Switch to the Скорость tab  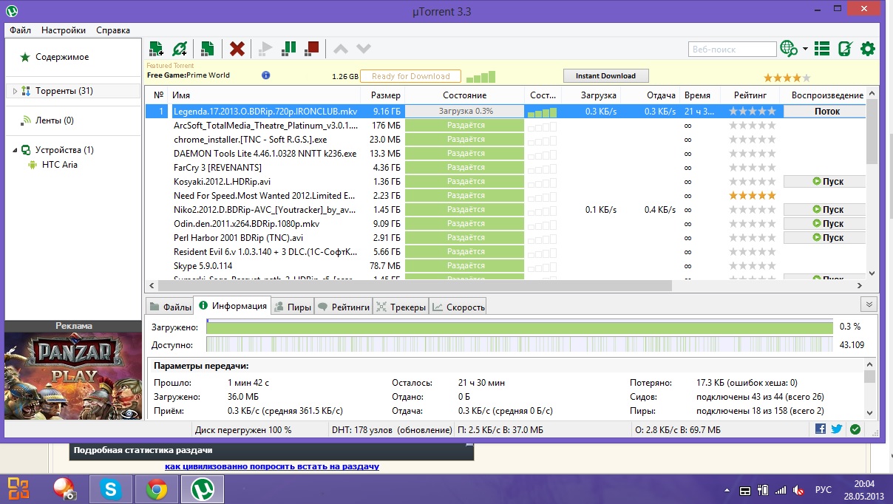click(458, 307)
